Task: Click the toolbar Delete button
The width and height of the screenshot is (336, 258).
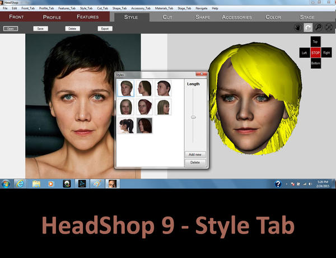Action: 72,28
